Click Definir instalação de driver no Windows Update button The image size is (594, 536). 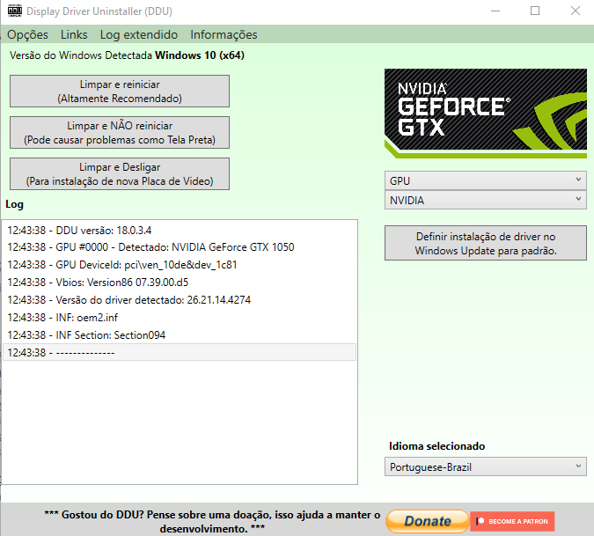point(485,243)
